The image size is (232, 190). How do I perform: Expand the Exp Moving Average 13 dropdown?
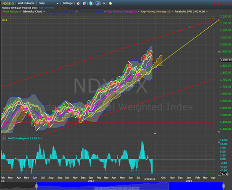tap(172, 12)
